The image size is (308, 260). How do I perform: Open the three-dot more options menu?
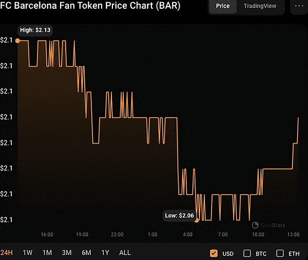pos(299,6)
